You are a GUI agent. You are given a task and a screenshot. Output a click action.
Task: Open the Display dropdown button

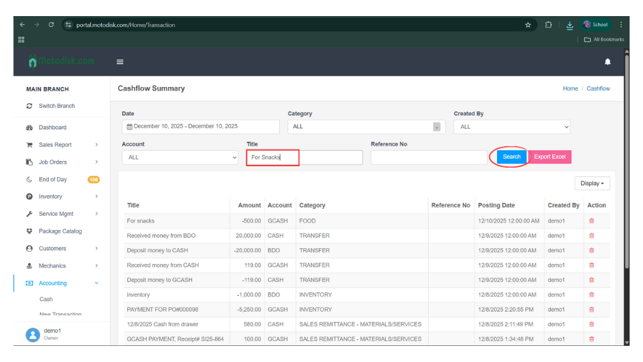pyautogui.click(x=592, y=184)
